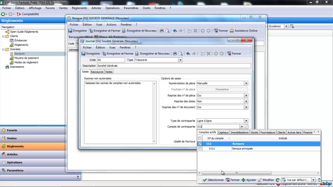The image size is (333, 187).
Task: Select the Banque principale row 5121
Action: point(259,149)
